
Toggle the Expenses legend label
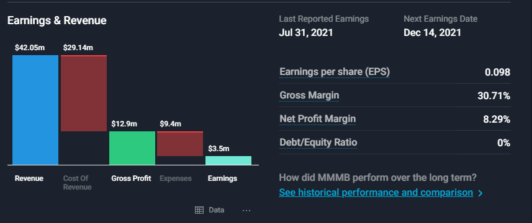coord(176,178)
